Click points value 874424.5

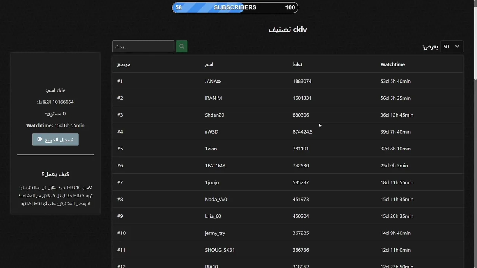[303, 132]
